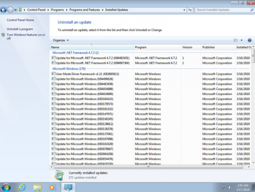Select Control Panel in the breadcrumb

pyautogui.click(x=36, y=10)
